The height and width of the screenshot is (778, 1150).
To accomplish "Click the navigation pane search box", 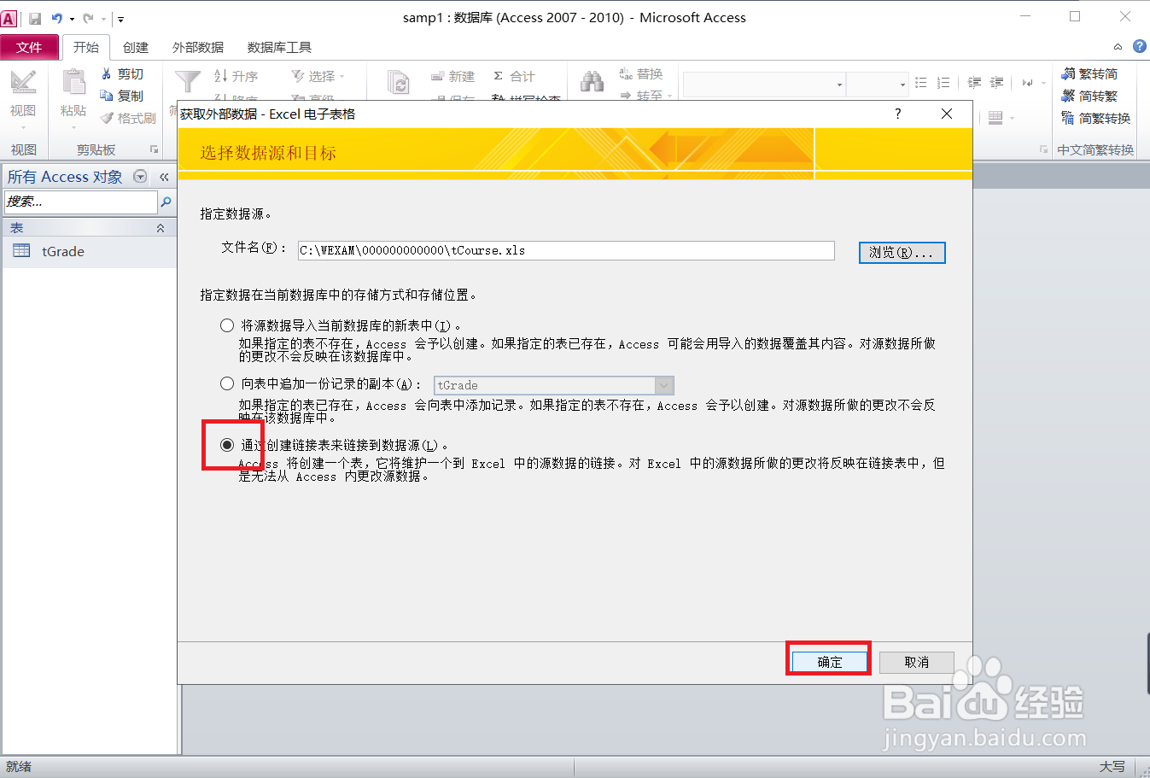I will (x=81, y=202).
